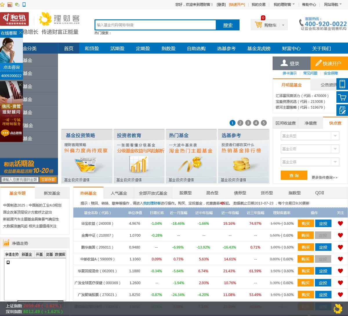
Task: Click the blue 搜索 button
Action: [228, 25]
